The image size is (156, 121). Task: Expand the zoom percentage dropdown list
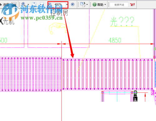coord(67,4)
